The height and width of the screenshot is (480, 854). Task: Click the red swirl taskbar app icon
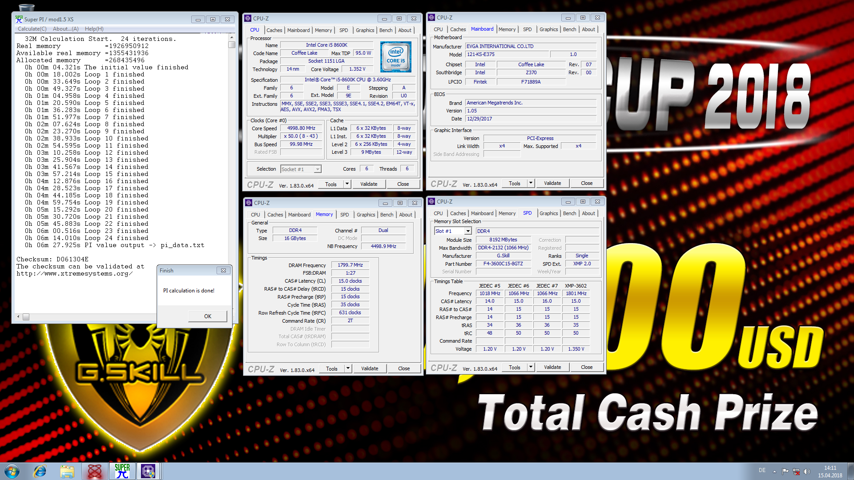(x=95, y=471)
